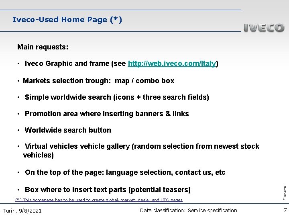289x217 pixels.
Task: Select the 'Main requests:' heading
Action: [43, 47]
